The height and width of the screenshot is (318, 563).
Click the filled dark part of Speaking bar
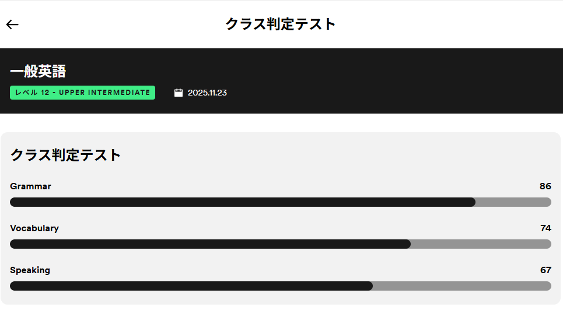[x=191, y=286]
